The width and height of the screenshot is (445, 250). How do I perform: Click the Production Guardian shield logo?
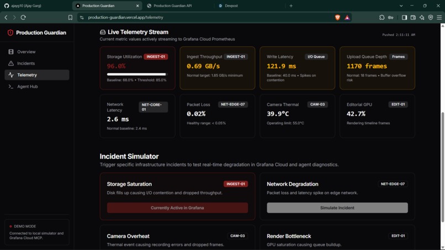pyautogui.click(x=10, y=33)
